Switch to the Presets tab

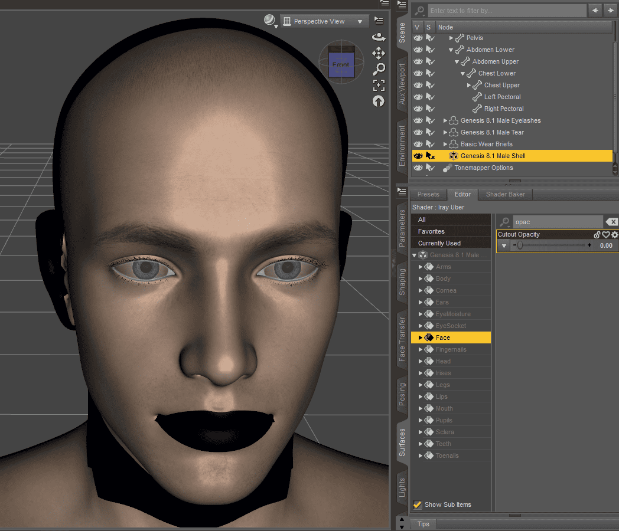[x=428, y=194]
